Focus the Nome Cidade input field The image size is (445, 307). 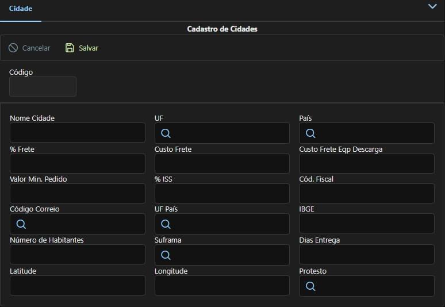tap(78, 132)
